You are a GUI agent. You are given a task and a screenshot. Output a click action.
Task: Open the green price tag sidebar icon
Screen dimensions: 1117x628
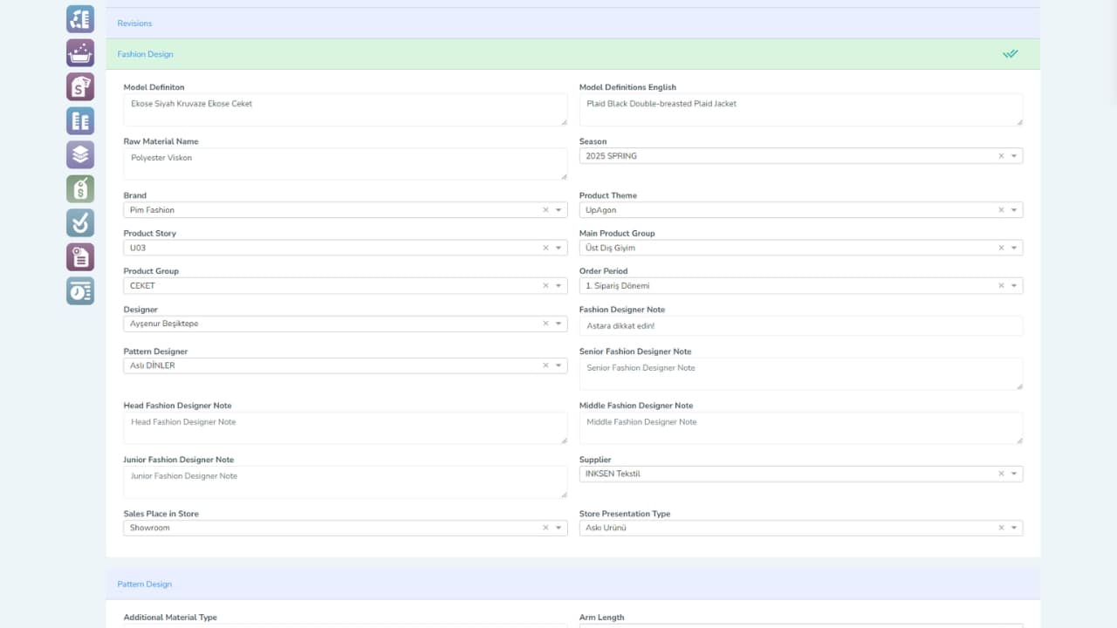click(x=80, y=188)
